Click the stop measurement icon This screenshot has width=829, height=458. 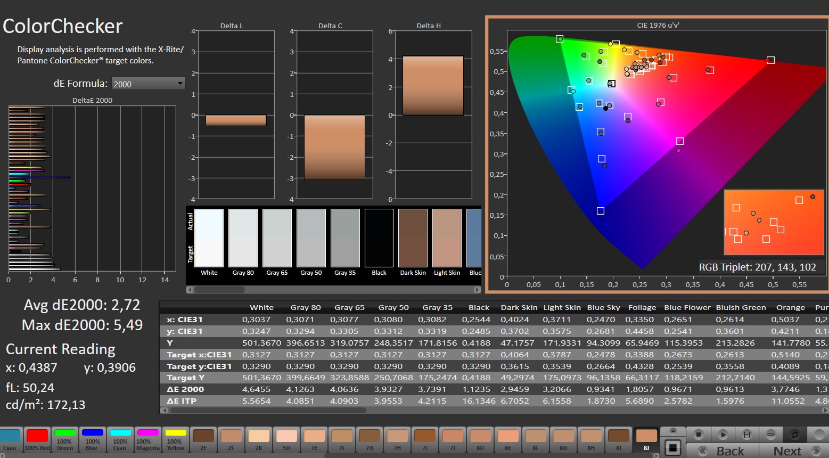coord(699,435)
